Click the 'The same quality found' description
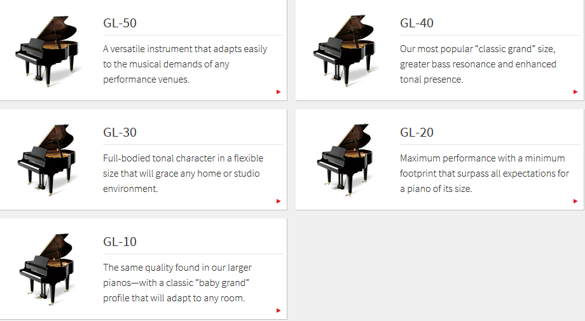Image resolution: width=585 pixels, height=321 pixels. [177, 283]
